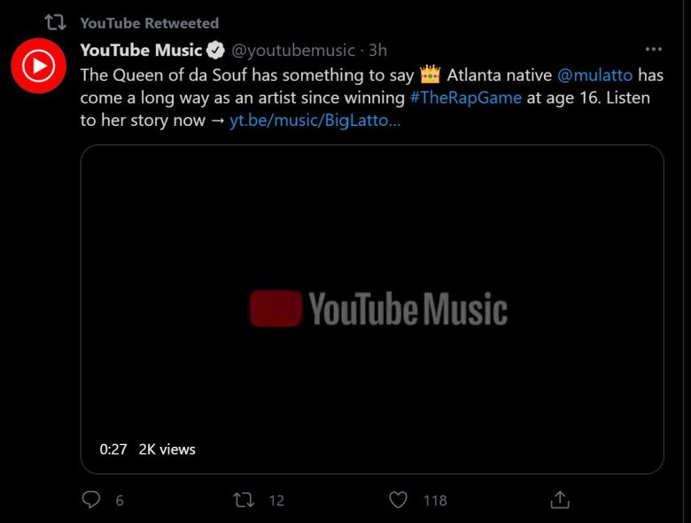The image size is (691, 523).
Task: Open the tweet's 3h timestamp
Action: [377, 51]
